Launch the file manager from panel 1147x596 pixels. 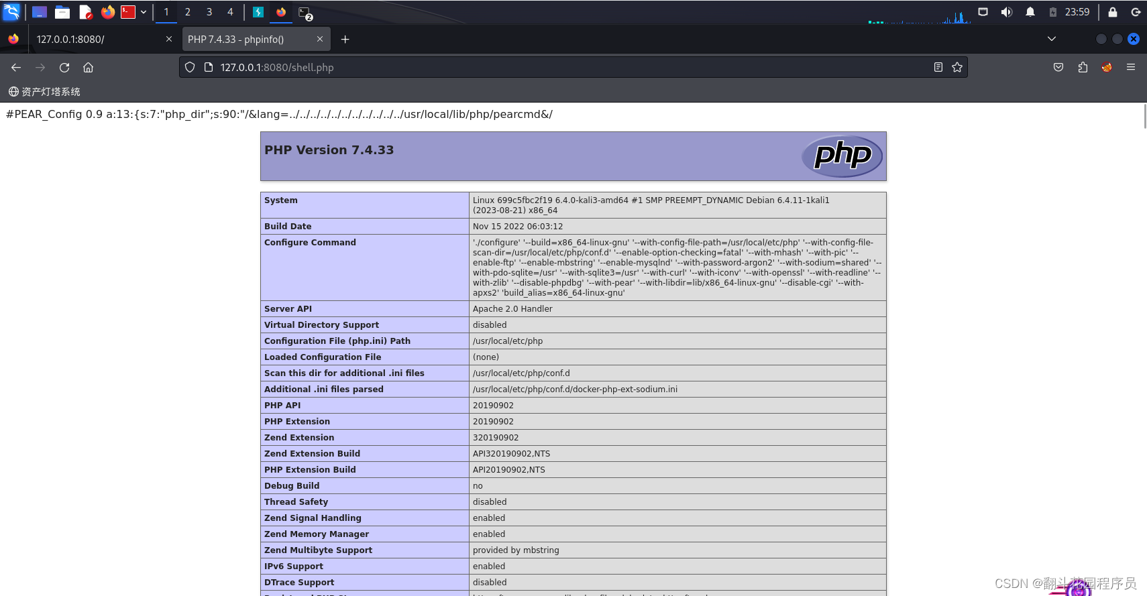62,12
